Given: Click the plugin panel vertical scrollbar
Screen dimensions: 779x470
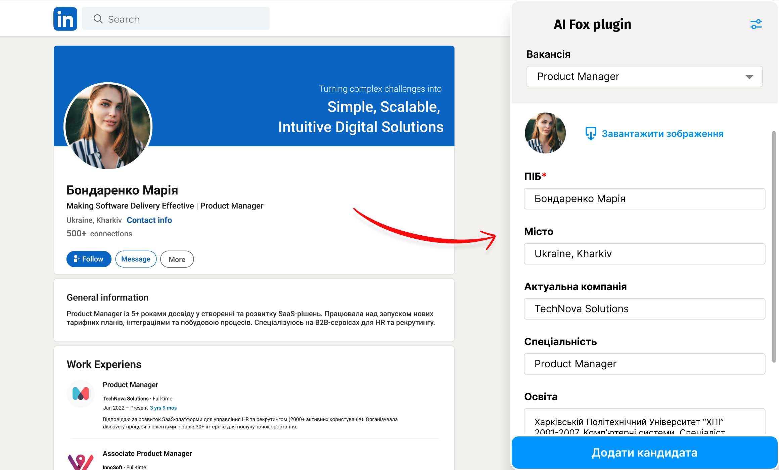Looking at the screenshot, I should point(774,245).
